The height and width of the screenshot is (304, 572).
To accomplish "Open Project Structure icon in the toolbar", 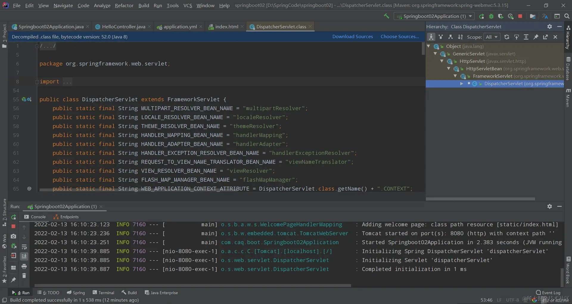I will 533,16.
